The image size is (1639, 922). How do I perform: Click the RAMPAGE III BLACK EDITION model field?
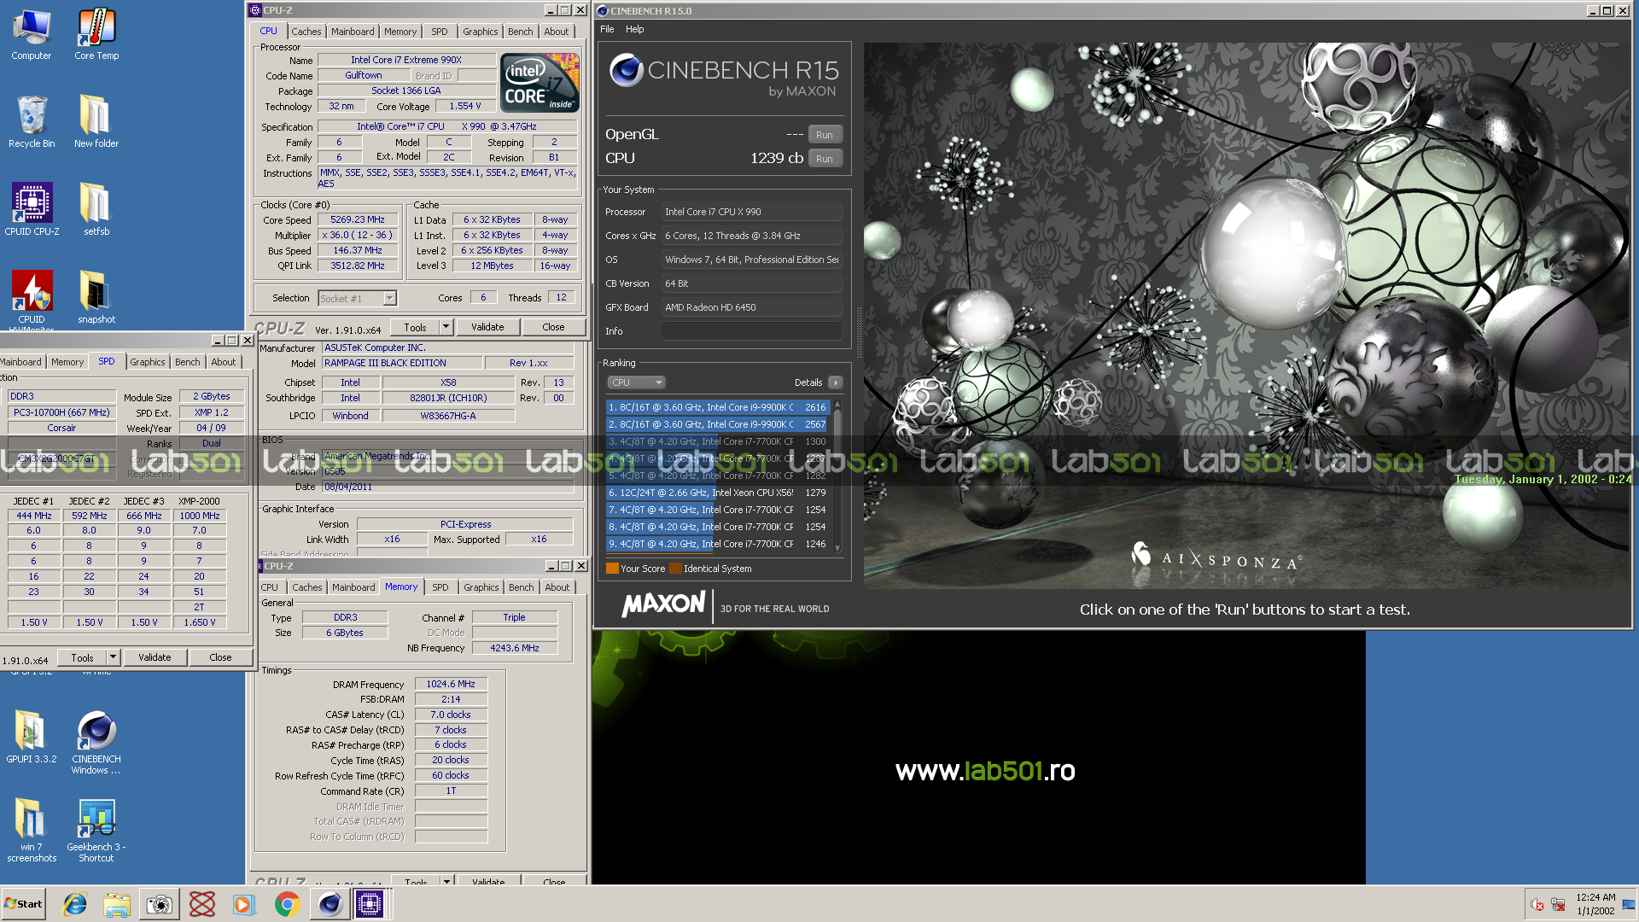(401, 363)
